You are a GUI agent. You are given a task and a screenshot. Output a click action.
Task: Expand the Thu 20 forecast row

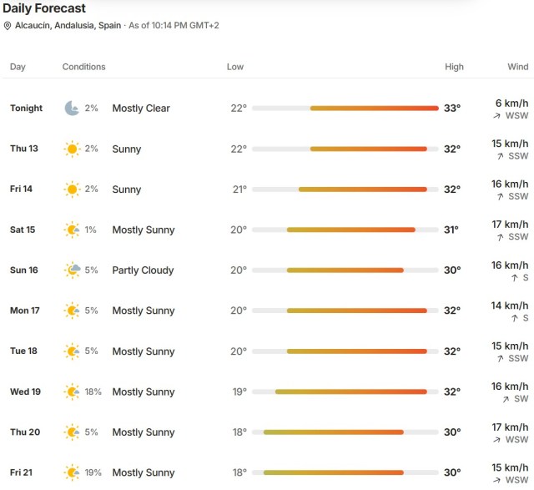(x=267, y=432)
